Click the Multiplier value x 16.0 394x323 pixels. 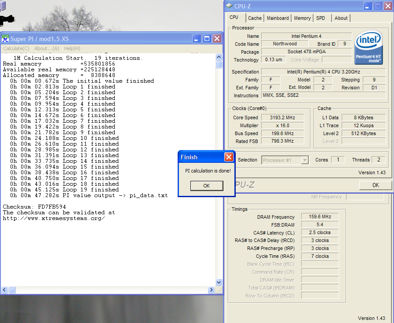pyautogui.click(x=282, y=125)
